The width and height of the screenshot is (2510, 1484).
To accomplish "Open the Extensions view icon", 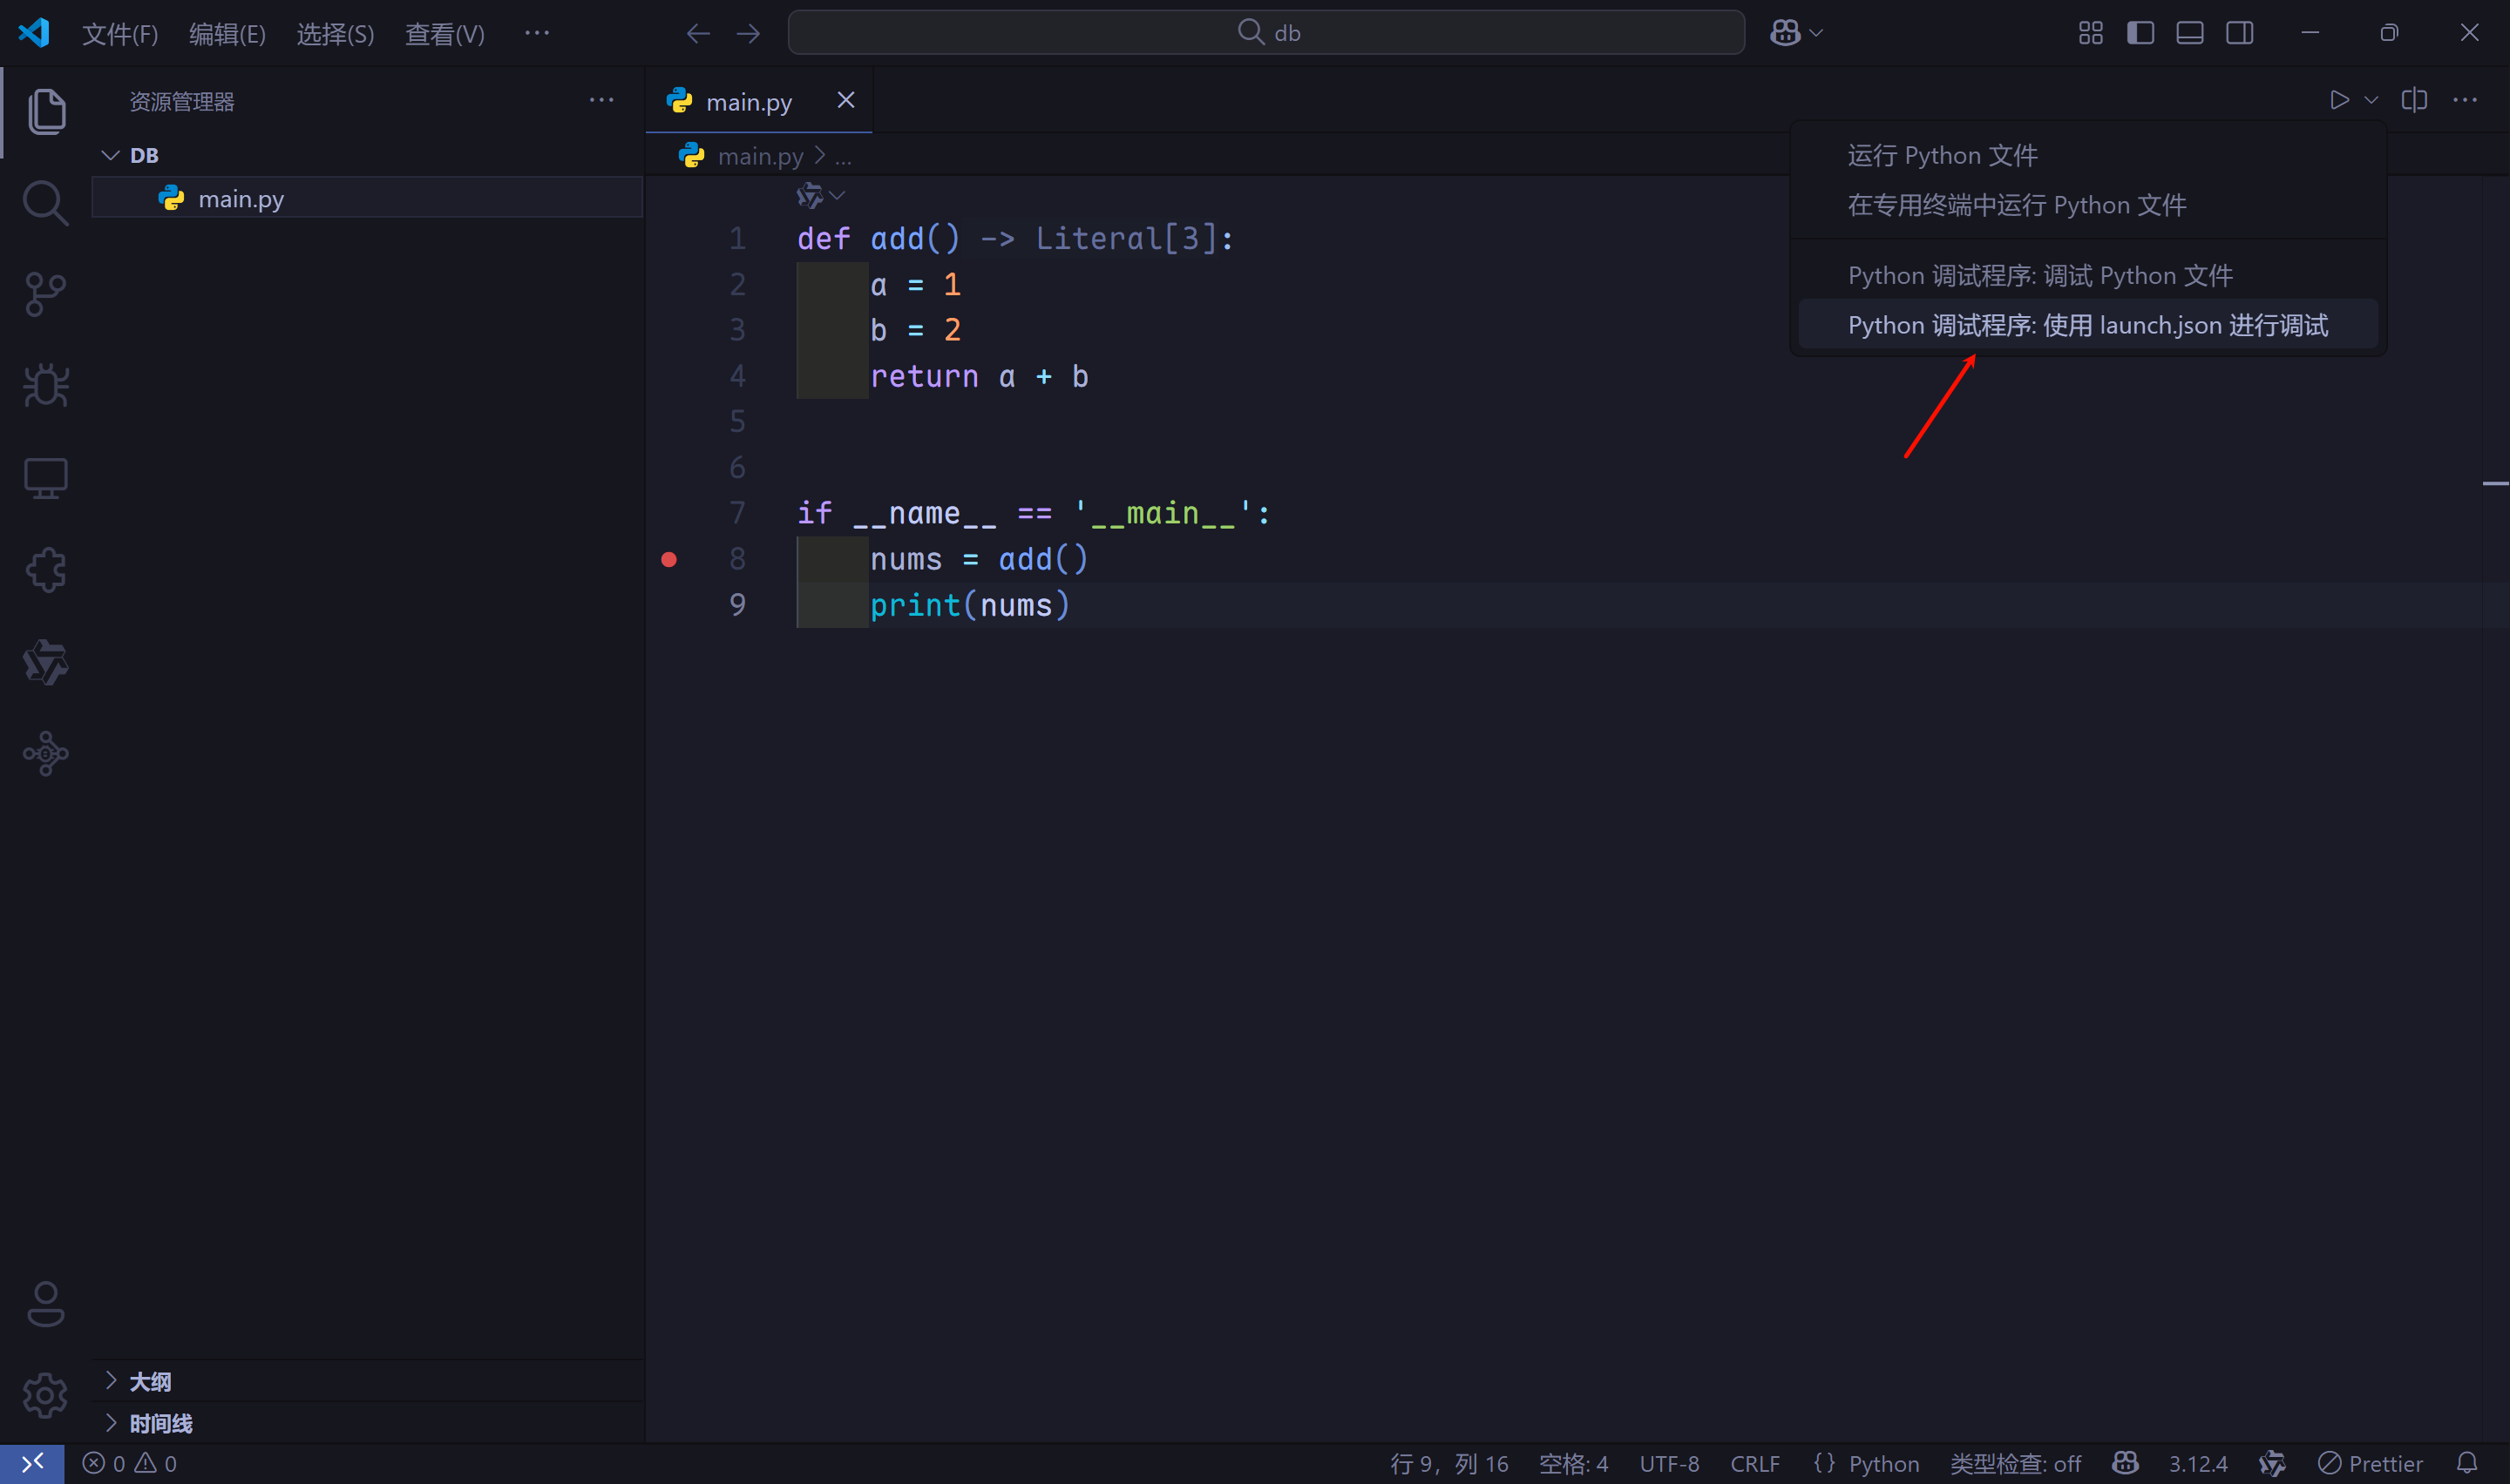I will point(45,570).
